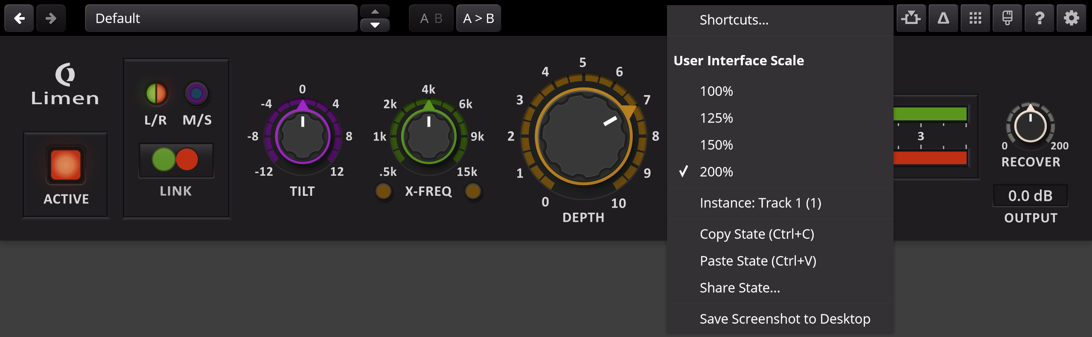Click the A > B copy button
The width and height of the screenshot is (1092, 337).
click(x=479, y=18)
